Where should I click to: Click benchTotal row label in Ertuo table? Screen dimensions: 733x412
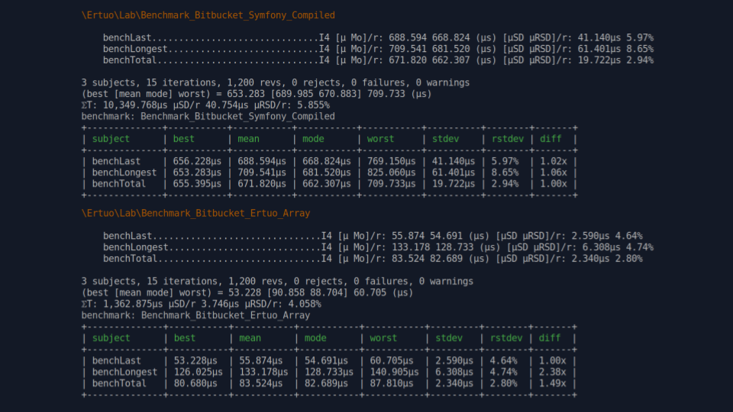click(x=119, y=383)
